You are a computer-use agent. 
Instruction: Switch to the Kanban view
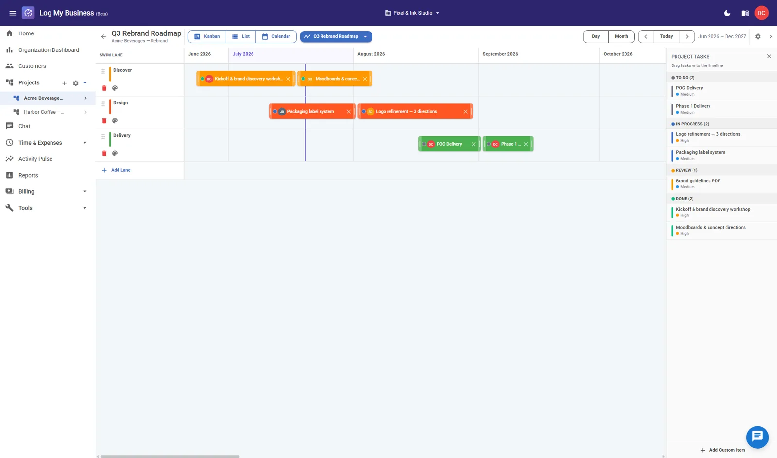(207, 36)
